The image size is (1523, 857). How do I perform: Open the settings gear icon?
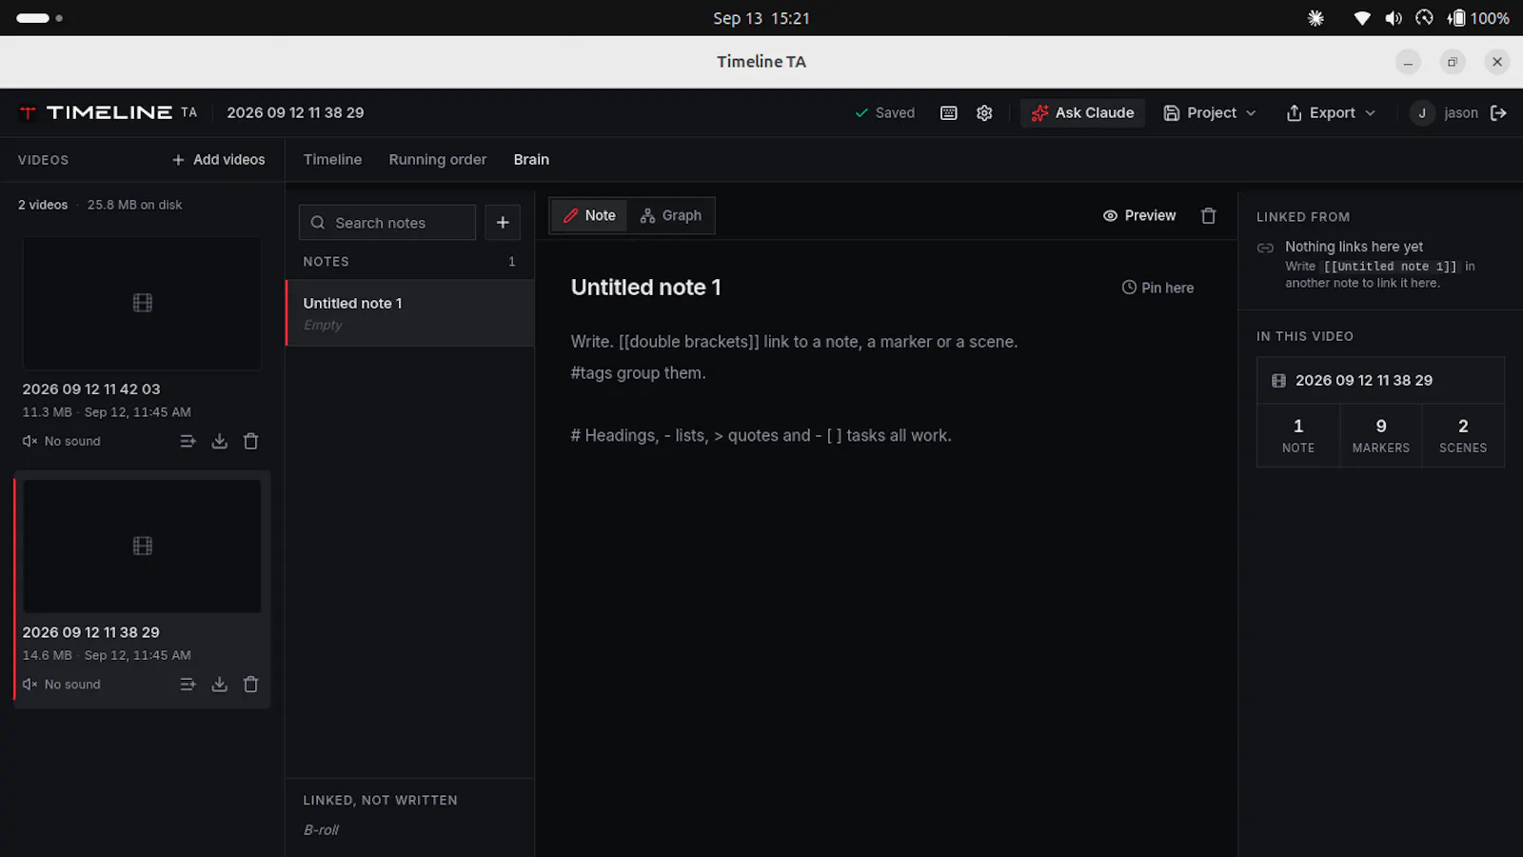tap(984, 112)
